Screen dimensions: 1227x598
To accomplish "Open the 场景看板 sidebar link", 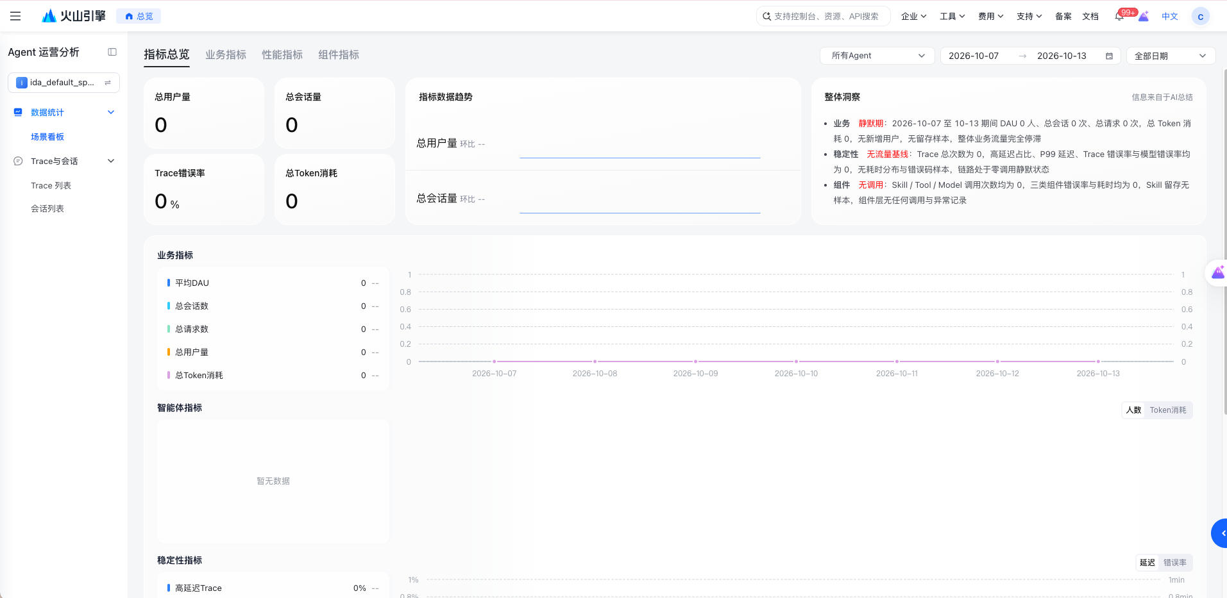I will 47,137.
